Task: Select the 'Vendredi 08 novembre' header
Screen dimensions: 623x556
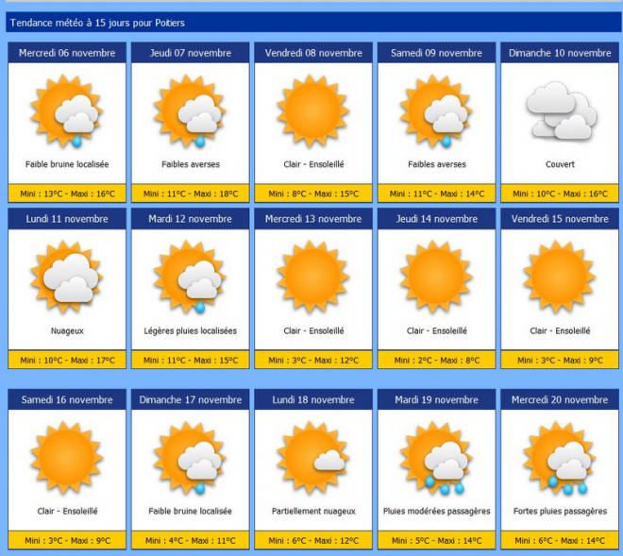Action: tap(313, 53)
